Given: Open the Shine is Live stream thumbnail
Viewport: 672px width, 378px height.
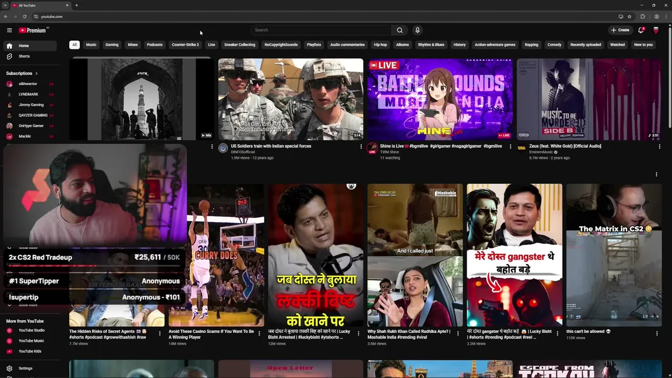Looking at the screenshot, I should click(440, 99).
